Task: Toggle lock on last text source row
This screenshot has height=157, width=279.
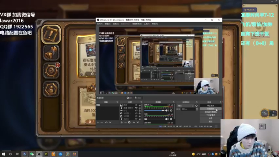Action: click(x=140, y=119)
